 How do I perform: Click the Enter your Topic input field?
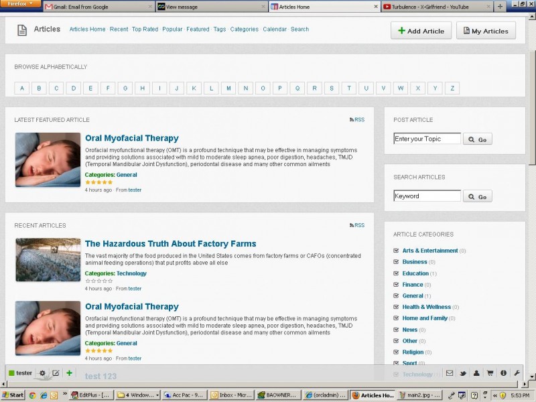point(427,139)
